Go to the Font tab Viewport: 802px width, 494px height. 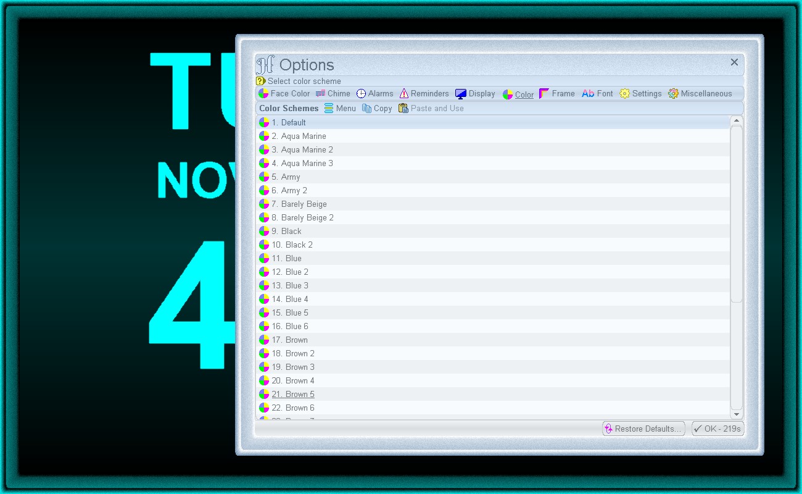pyautogui.click(x=597, y=94)
